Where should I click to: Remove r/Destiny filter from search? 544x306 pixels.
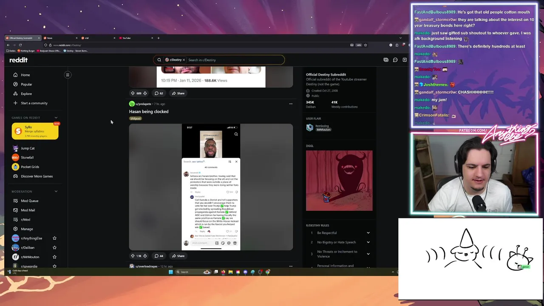point(184,60)
